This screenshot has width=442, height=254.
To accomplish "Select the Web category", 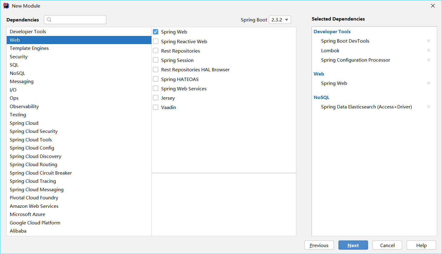I will tap(79, 40).
